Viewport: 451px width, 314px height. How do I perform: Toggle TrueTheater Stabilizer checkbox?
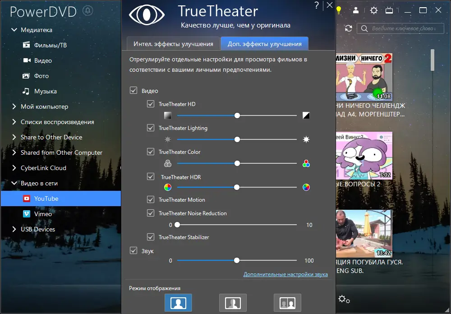pos(151,236)
